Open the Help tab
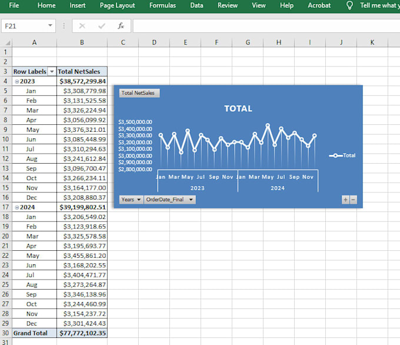 point(286,5)
